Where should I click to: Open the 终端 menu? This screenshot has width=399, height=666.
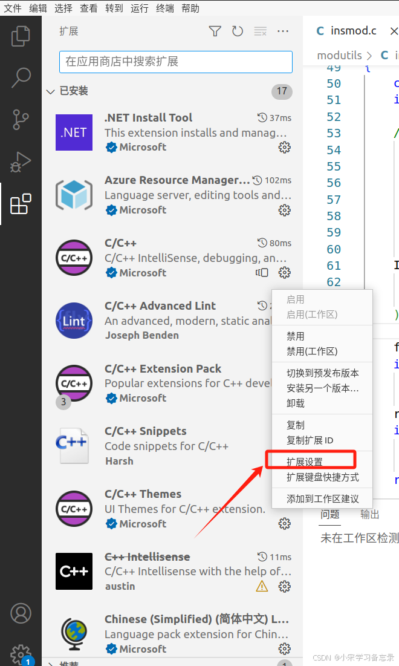pyautogui.click(x=165, y=8)
